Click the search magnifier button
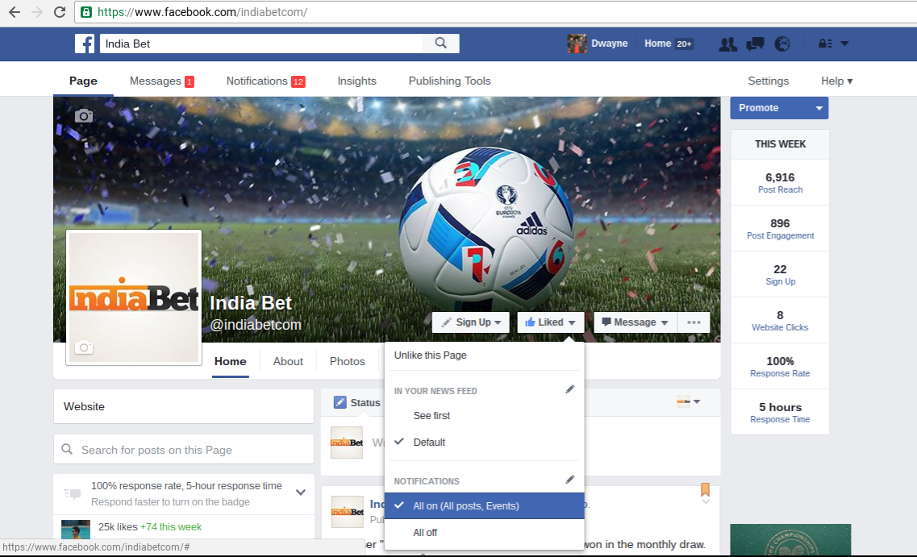The width and height of the screenshot is (917, 557). (x=440, y=44)
